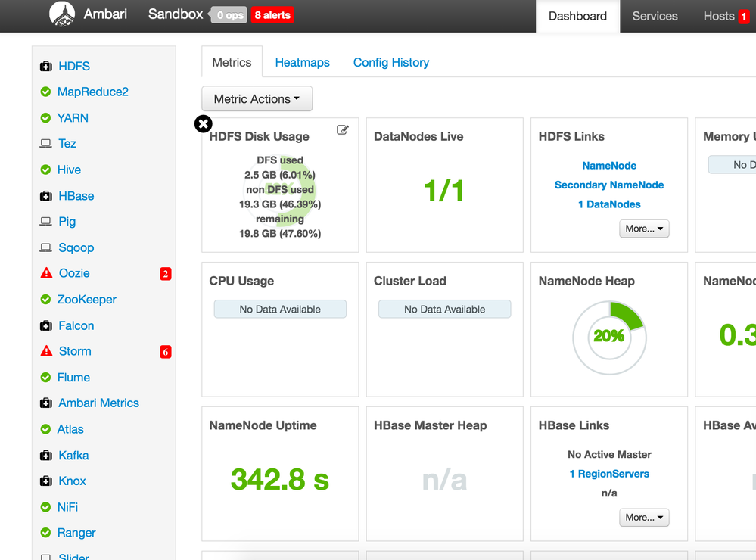
Task: Go to the Services top menu
Action: tap(655, 16)
